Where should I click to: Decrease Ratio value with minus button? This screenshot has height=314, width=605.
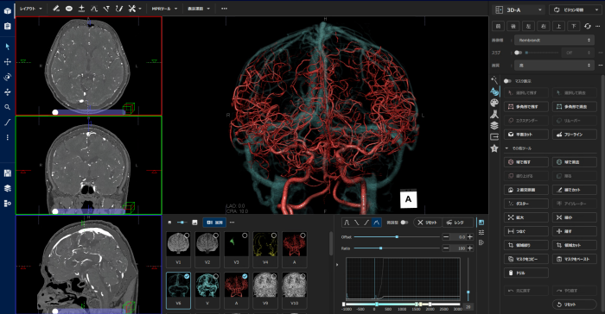pos(446,248)
